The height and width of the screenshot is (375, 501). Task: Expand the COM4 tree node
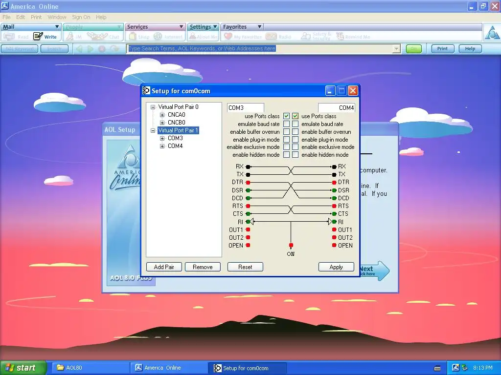click(162, 146)
